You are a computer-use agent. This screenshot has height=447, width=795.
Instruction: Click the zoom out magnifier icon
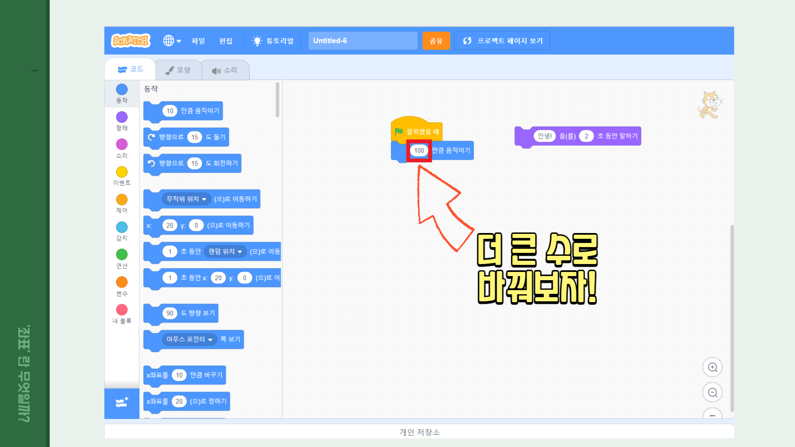coord(712,392)
